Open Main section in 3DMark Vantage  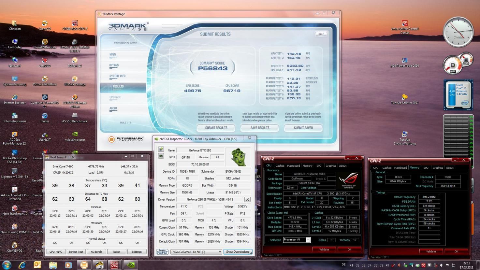click(113, 55)
